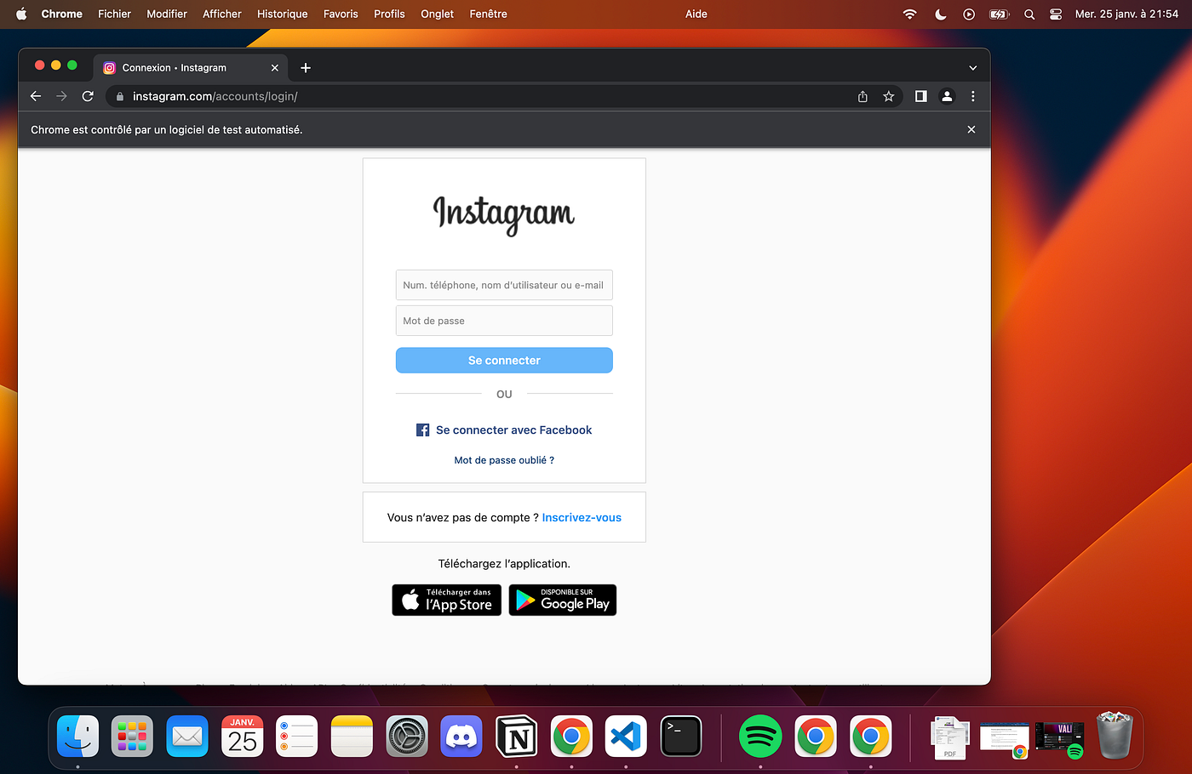Screen dimensions: 1192x774
Task: Open the minimized Spotify window thumbnail in the Dock
Action: (x=1060, y=739)
